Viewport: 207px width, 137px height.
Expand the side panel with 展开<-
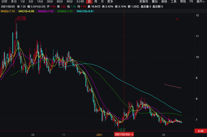point(201,1)
